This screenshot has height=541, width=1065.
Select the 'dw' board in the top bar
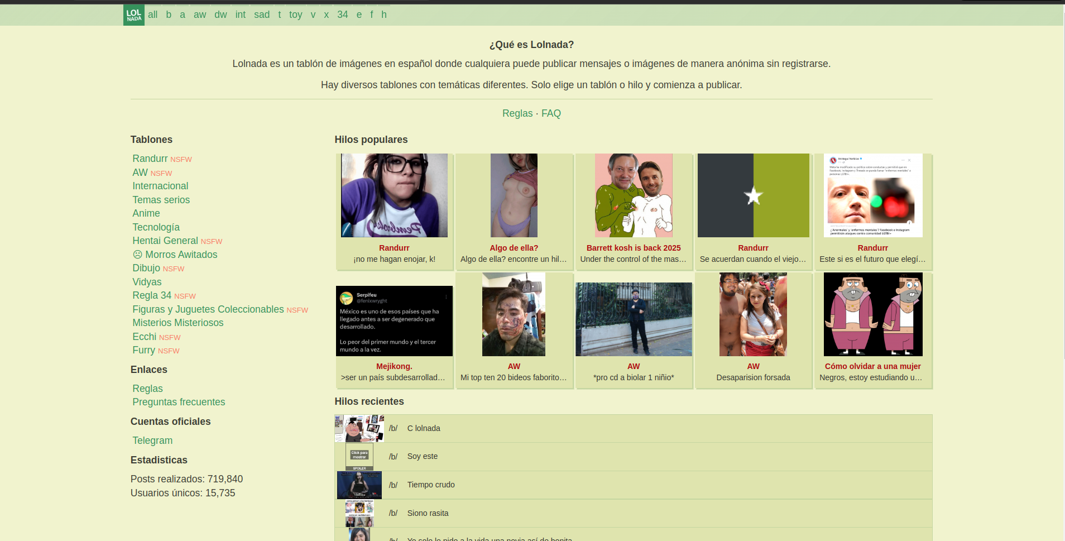pyautogui.click(x=220, y=15)
